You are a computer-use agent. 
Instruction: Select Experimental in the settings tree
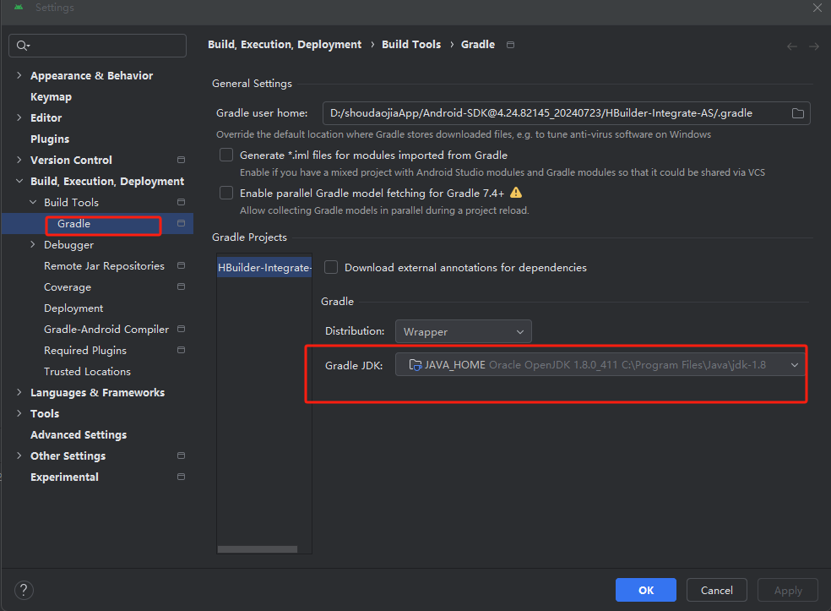(x=64, y=477)
